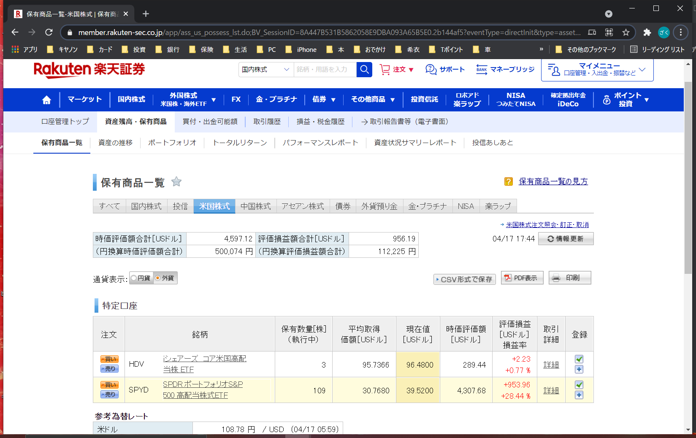Open the tab search dropdown arrow
696x438 pixels.
point(609,14)
